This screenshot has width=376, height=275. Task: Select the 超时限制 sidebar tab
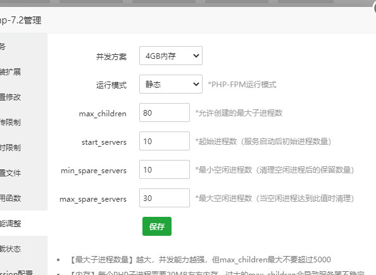23,147
